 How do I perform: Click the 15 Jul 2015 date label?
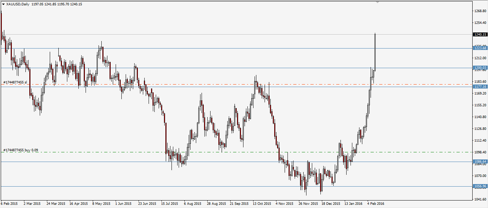click(170, 204)
